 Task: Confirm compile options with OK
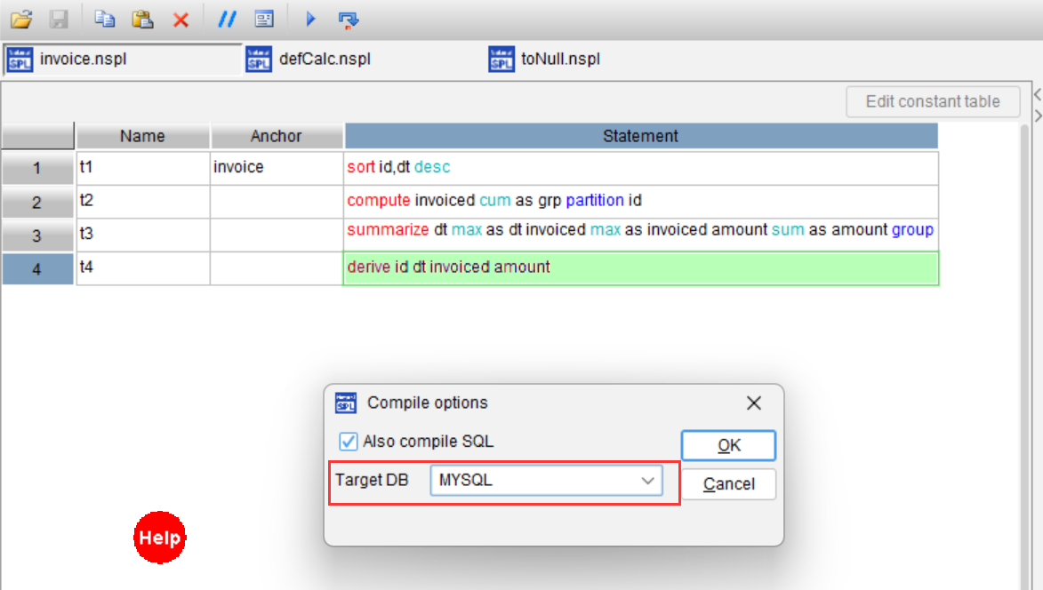coord(728,445)
